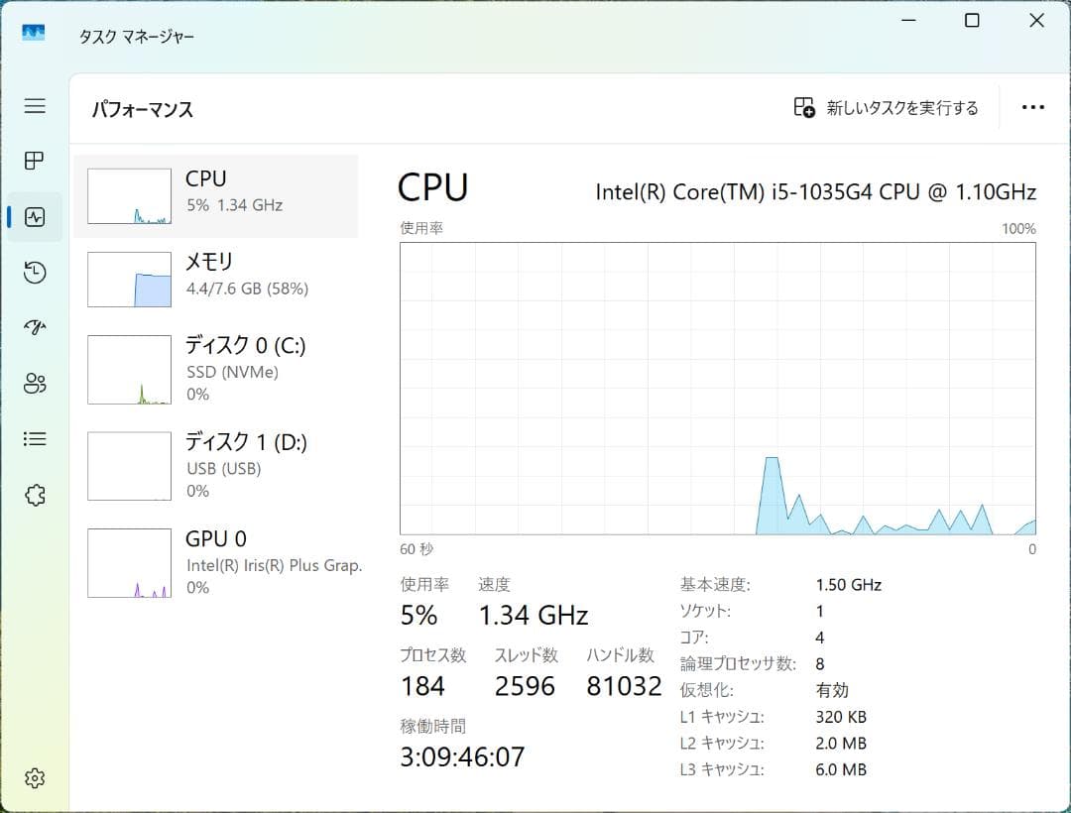Click the memory usage graph thumbnail
1071x813 pixels.
[130, 278]
